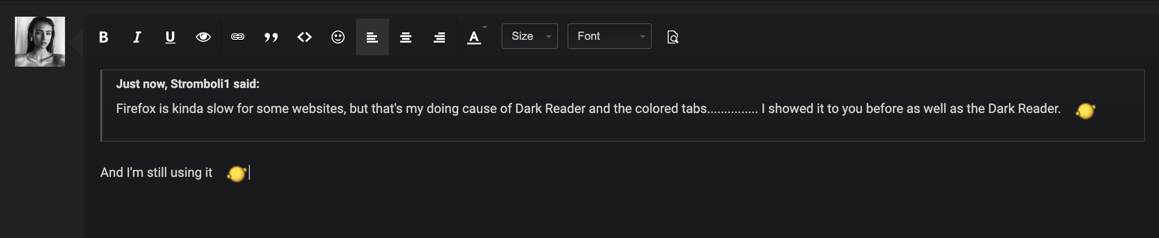Click the quoted Stromboli1 header
The width and height of the screenshot is (1159, 238).
188,84
